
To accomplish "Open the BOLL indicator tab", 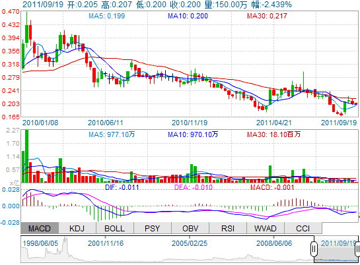I will (114, 228).
